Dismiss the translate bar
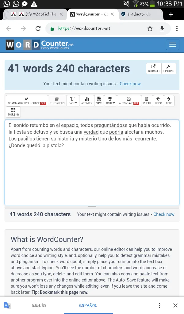Screen dimensions: 184x314 point(175,305)
